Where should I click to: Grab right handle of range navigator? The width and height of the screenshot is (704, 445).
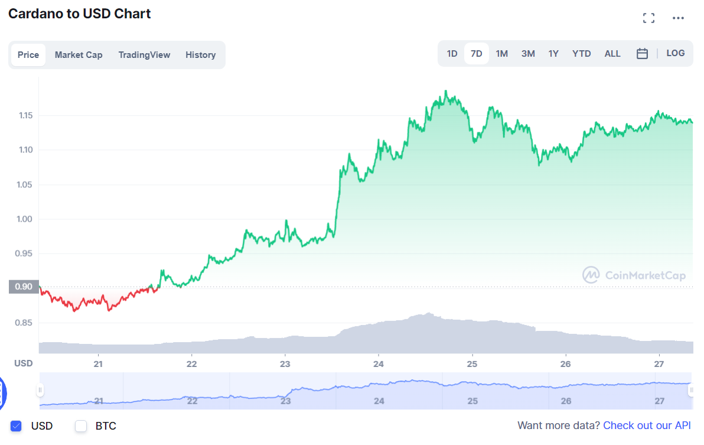[691, 390]
